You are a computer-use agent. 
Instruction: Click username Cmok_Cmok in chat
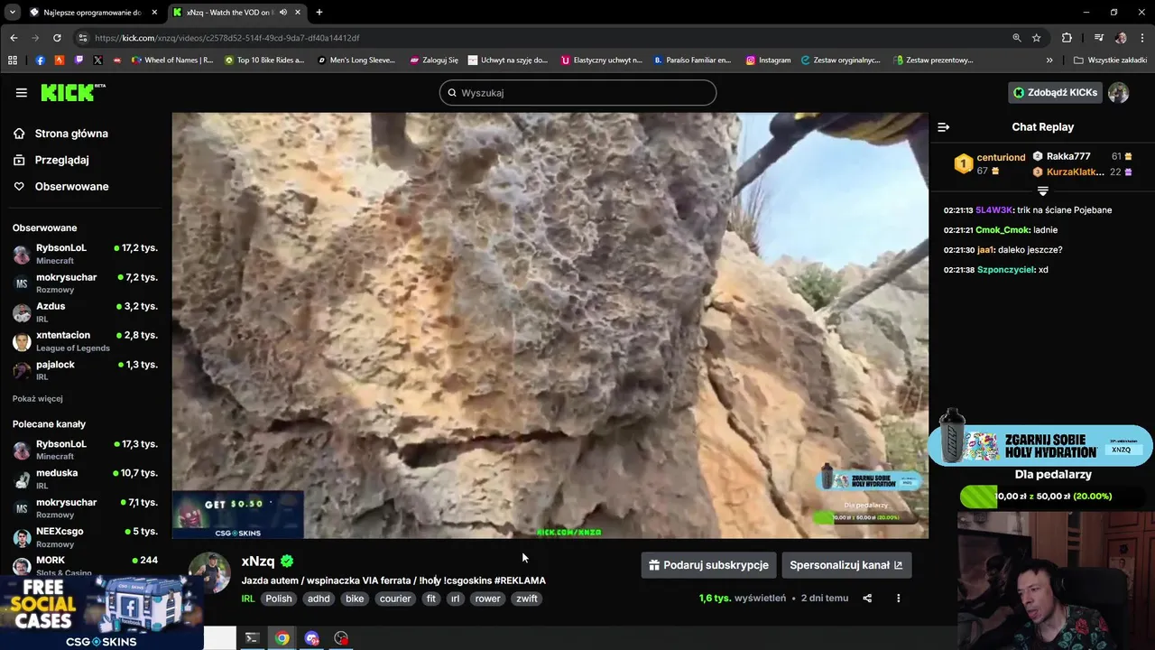click(1003, 230)
